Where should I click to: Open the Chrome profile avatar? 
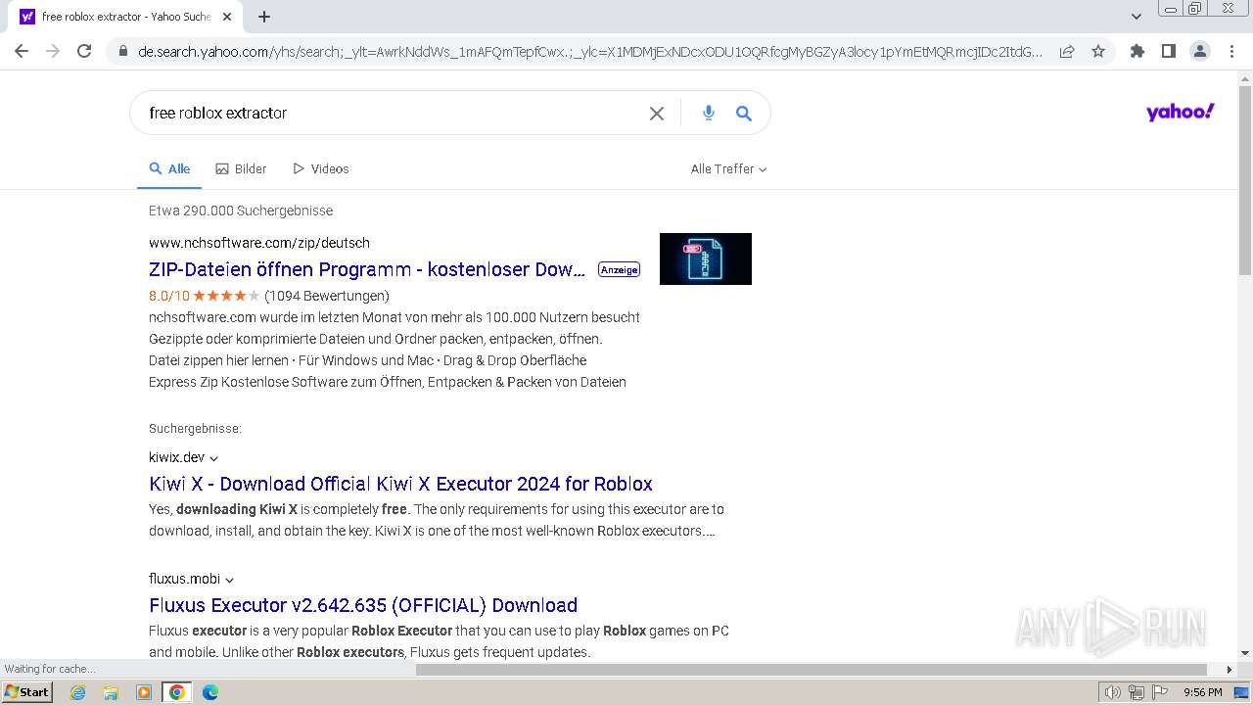click(x=1199, y=51)
